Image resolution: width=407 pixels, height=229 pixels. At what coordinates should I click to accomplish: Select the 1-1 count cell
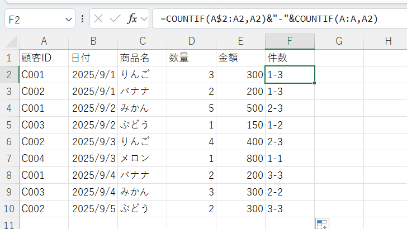tap(290, 159)
